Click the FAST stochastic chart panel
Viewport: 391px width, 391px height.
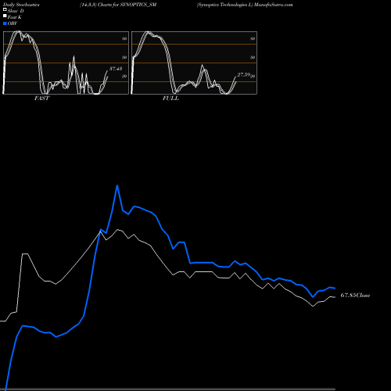tap(66, 63)
